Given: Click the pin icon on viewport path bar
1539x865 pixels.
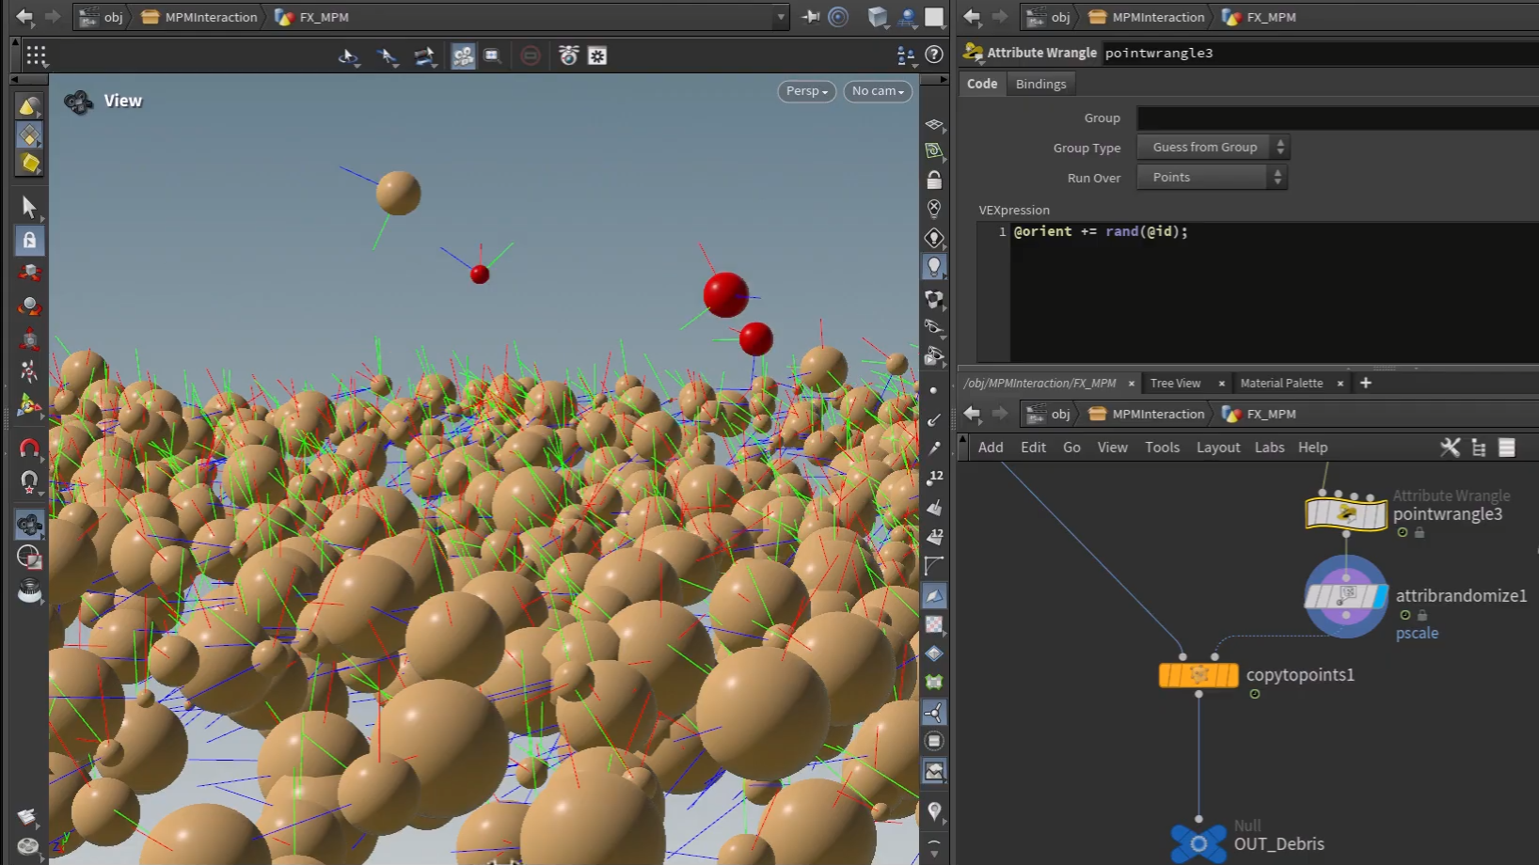Looking at the screenshot, I should (810, 17).
